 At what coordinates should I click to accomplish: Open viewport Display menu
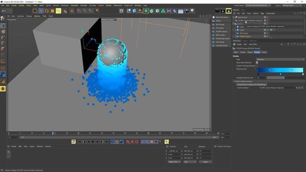[x=29, y=16]
